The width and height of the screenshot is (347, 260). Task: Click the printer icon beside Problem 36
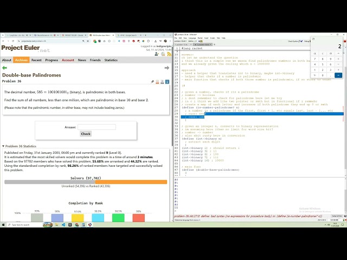(x=162, y=82)
